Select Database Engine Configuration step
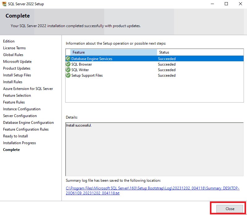Viewport: 247px width, 215px height. point(28,123)
